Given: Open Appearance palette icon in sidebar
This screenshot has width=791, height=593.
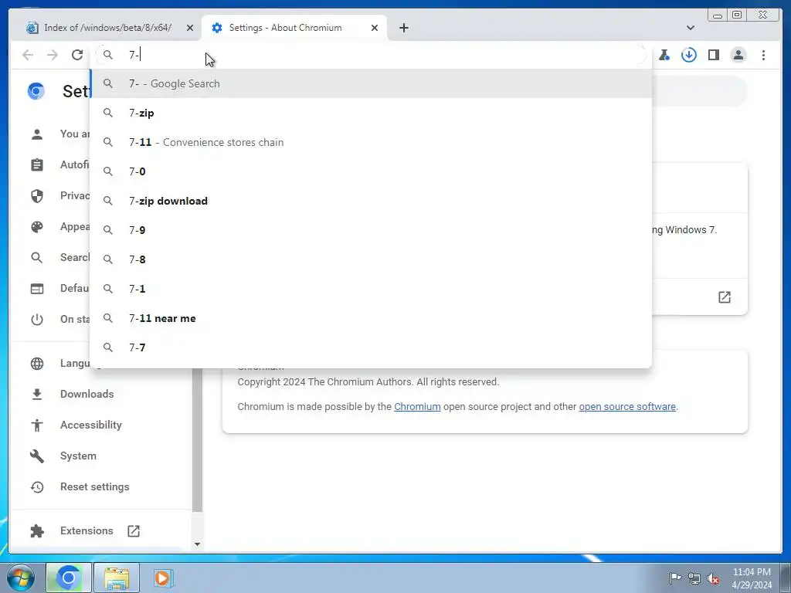Looking at the screenshot, I should 37,227.
